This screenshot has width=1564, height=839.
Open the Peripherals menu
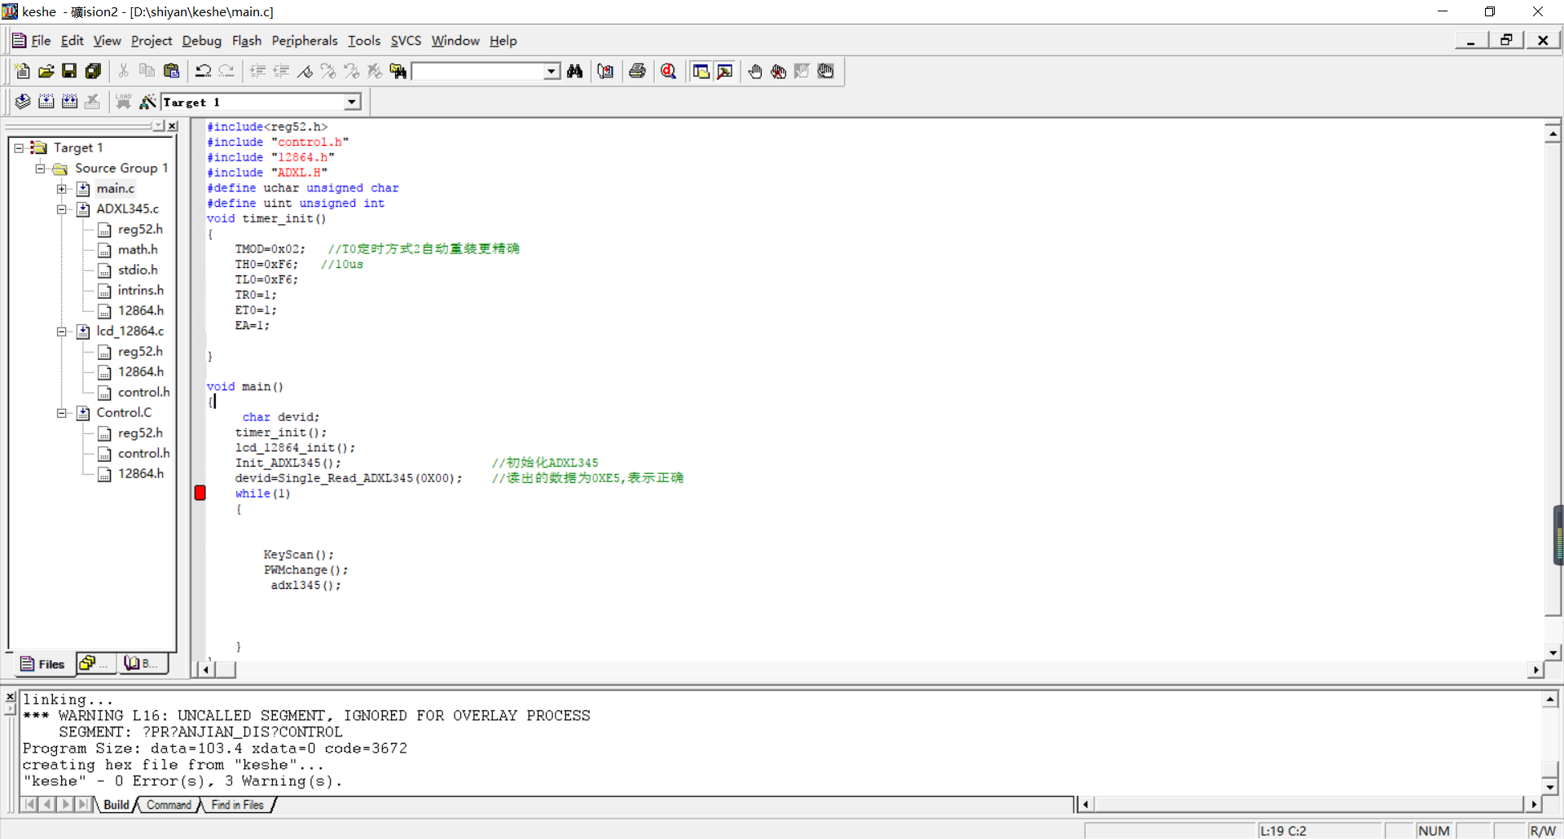(304, 41)
